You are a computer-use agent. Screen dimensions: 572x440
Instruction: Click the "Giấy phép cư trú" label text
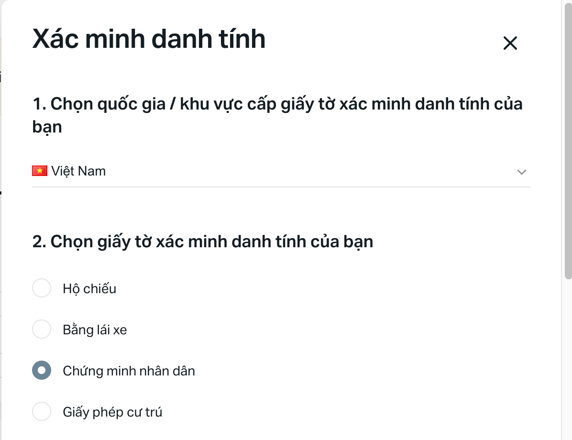coord(112,412)
